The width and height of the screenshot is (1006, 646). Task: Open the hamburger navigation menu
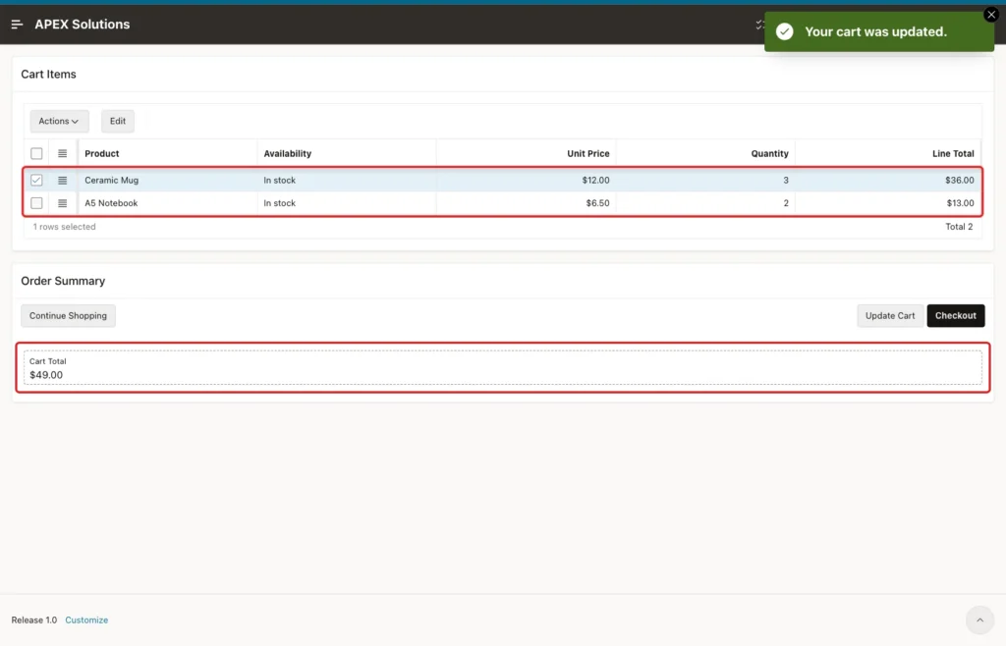pos(18,25)
